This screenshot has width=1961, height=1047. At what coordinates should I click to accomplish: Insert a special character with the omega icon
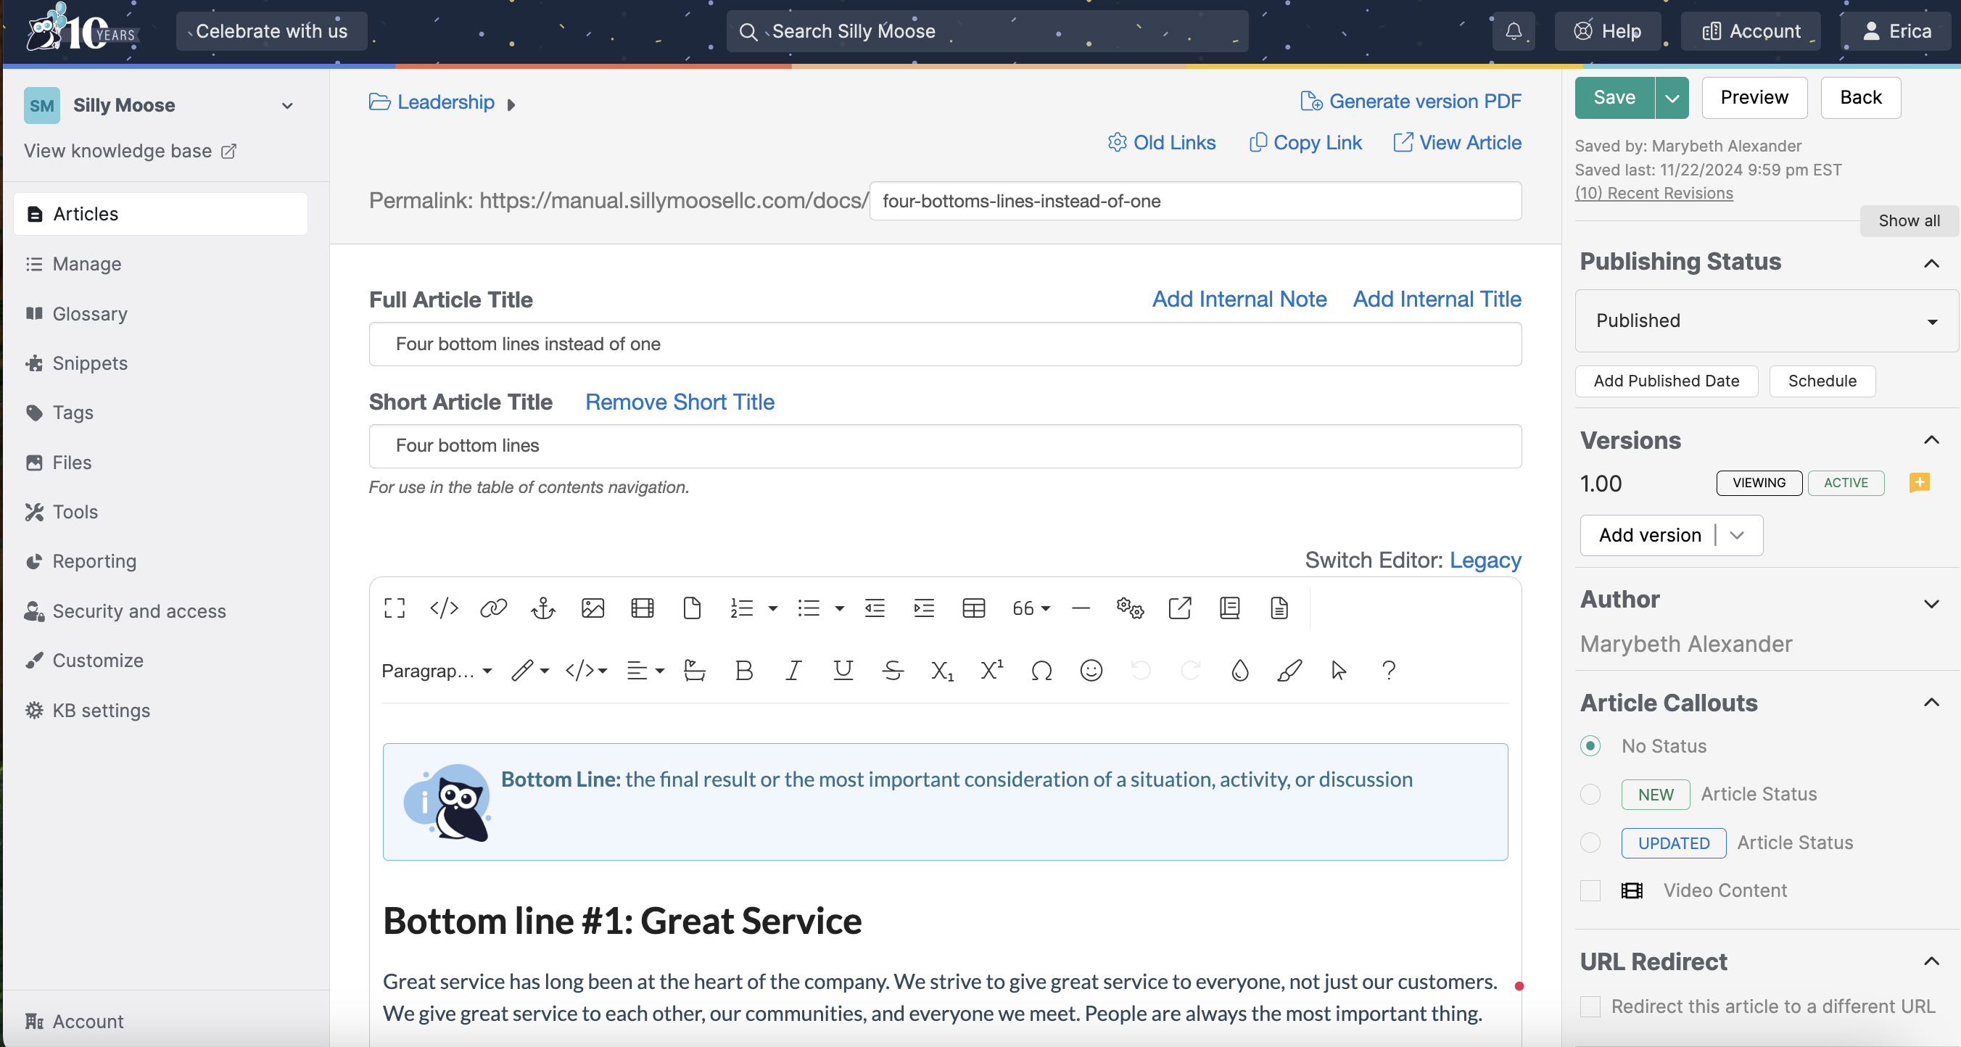click(x=1041, y=671)
